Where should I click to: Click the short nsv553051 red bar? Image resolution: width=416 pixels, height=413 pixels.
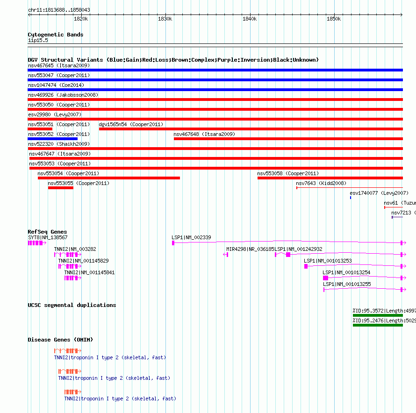[x=40, y=129]
